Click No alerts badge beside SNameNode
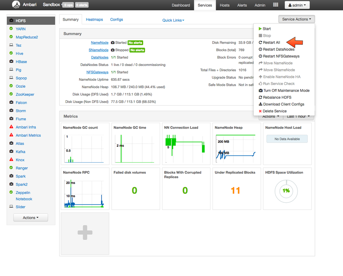 (137, 50)
